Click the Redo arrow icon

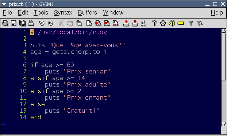pyautogui.click(x=51, y=23)
